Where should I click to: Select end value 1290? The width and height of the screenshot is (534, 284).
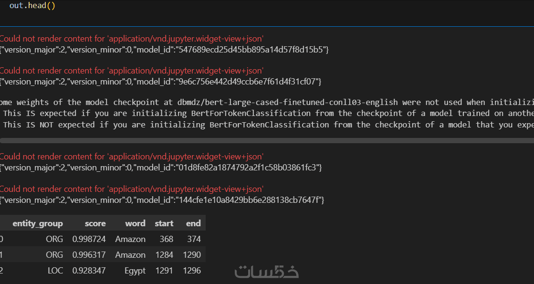tap(191, 255)
